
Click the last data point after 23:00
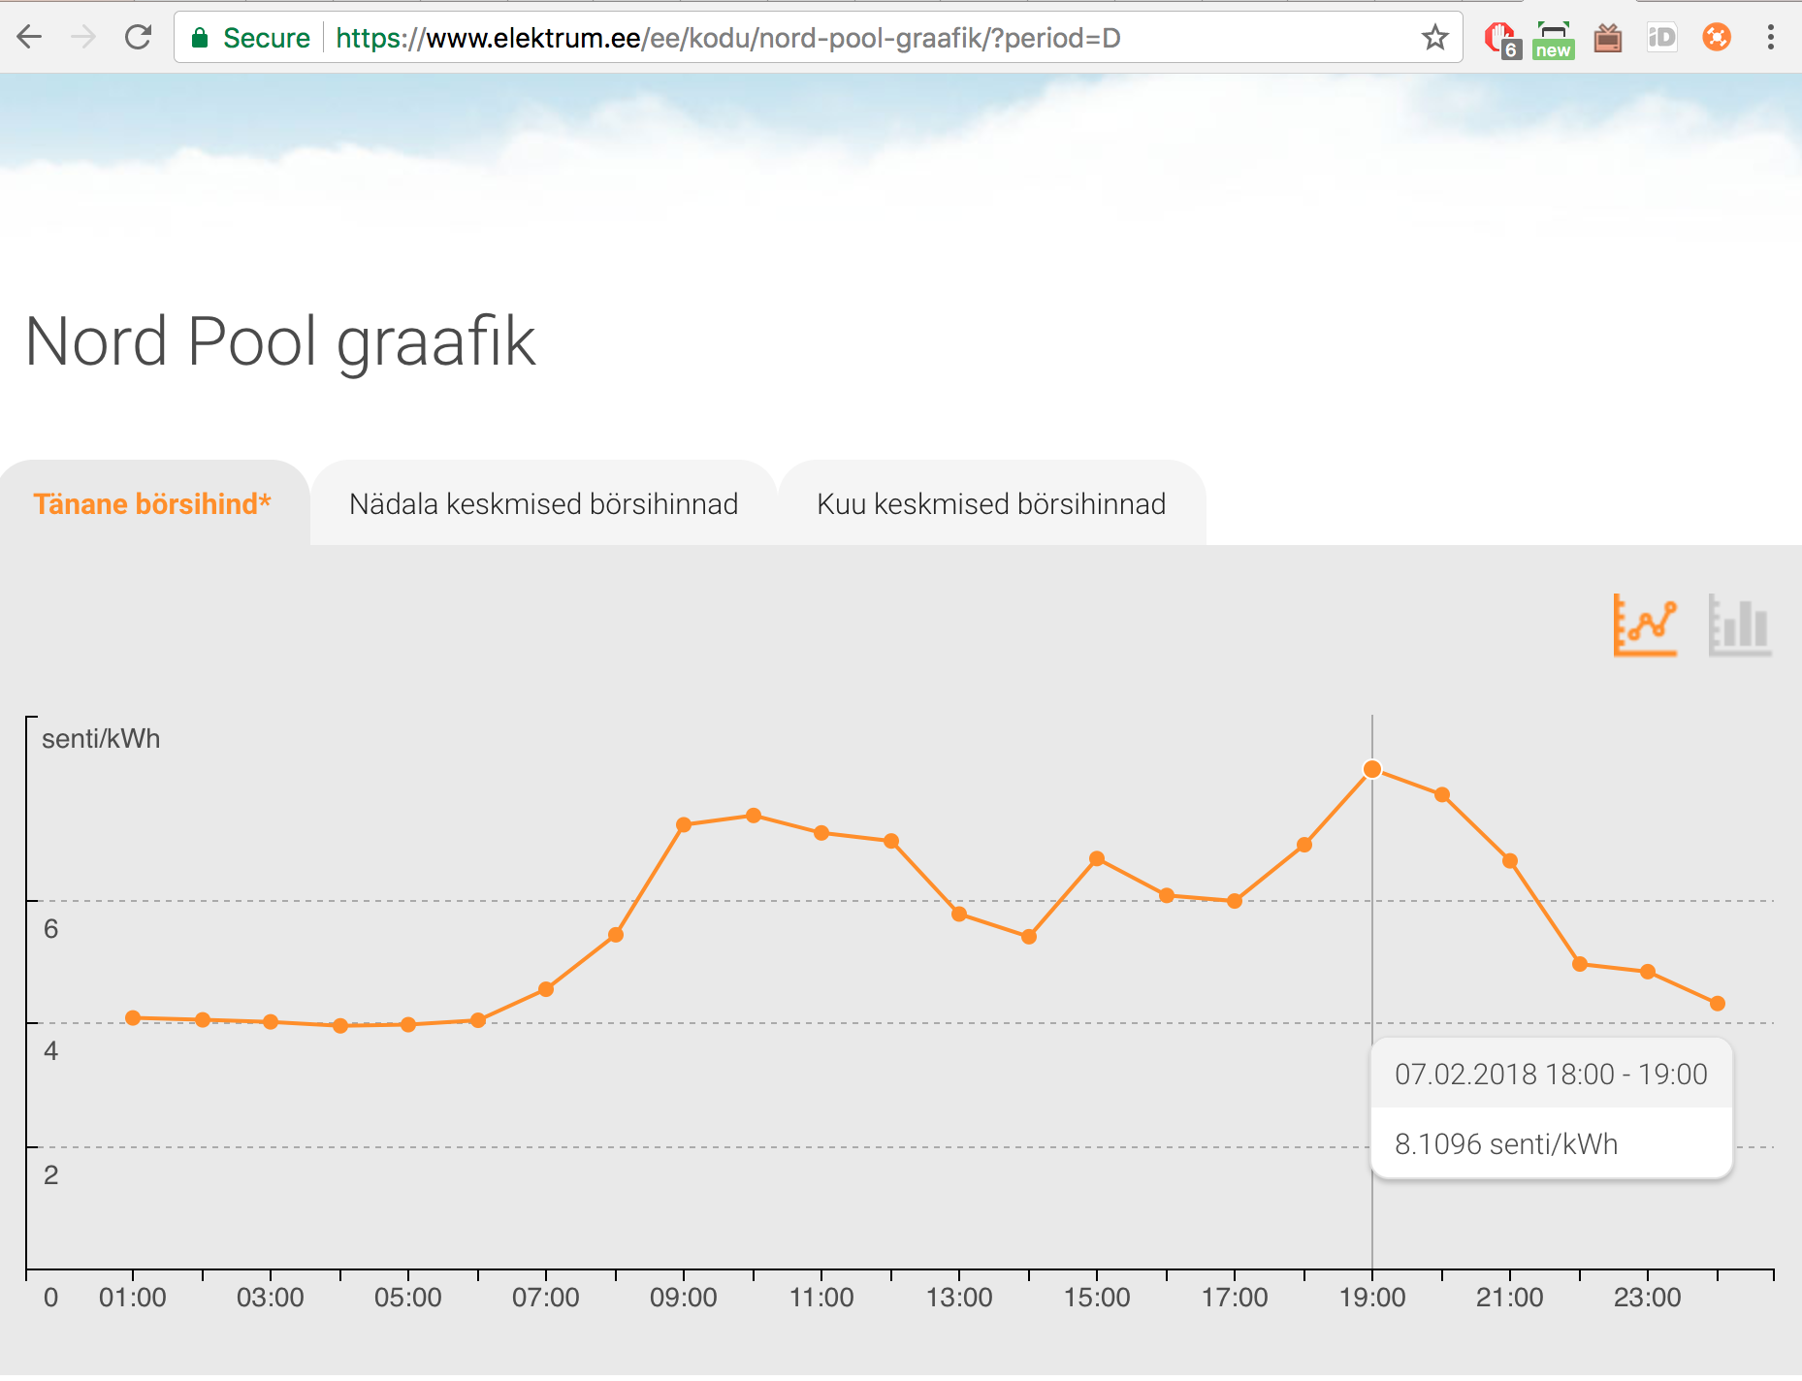(1717, 1004)
